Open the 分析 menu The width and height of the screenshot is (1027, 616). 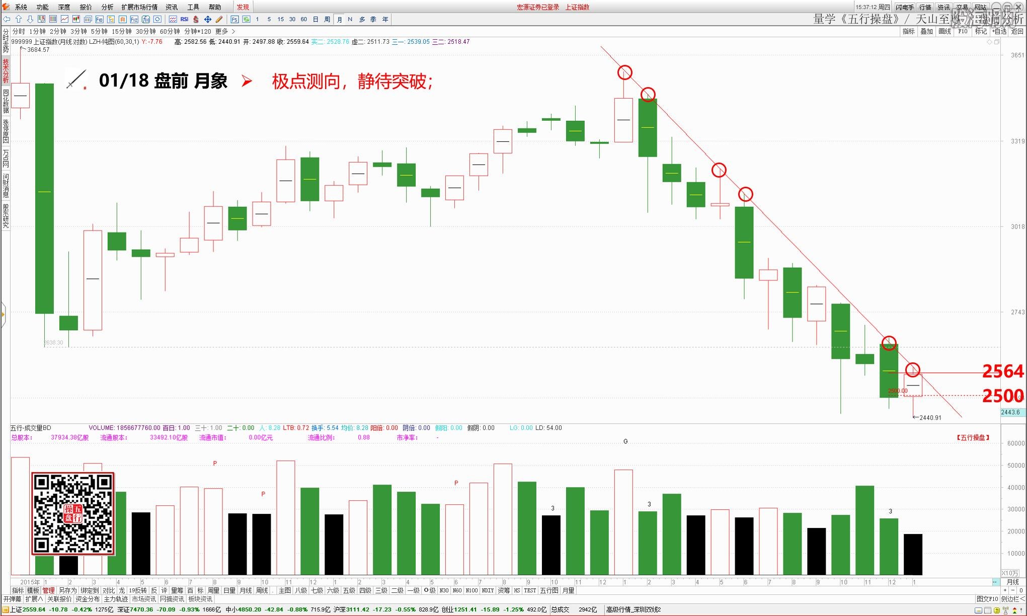coord(107,7)
